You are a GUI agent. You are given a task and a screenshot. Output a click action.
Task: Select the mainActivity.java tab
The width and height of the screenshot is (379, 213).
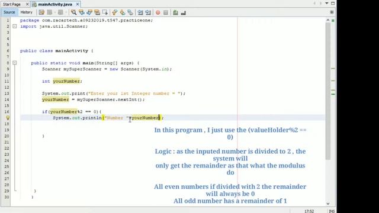coord(55,4)
